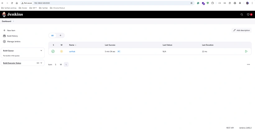
Task: Sort the table by Name column
Action: (x=72, y=45)
